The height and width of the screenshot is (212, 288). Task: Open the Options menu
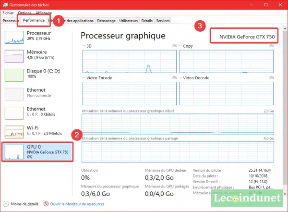coord(25,13)
